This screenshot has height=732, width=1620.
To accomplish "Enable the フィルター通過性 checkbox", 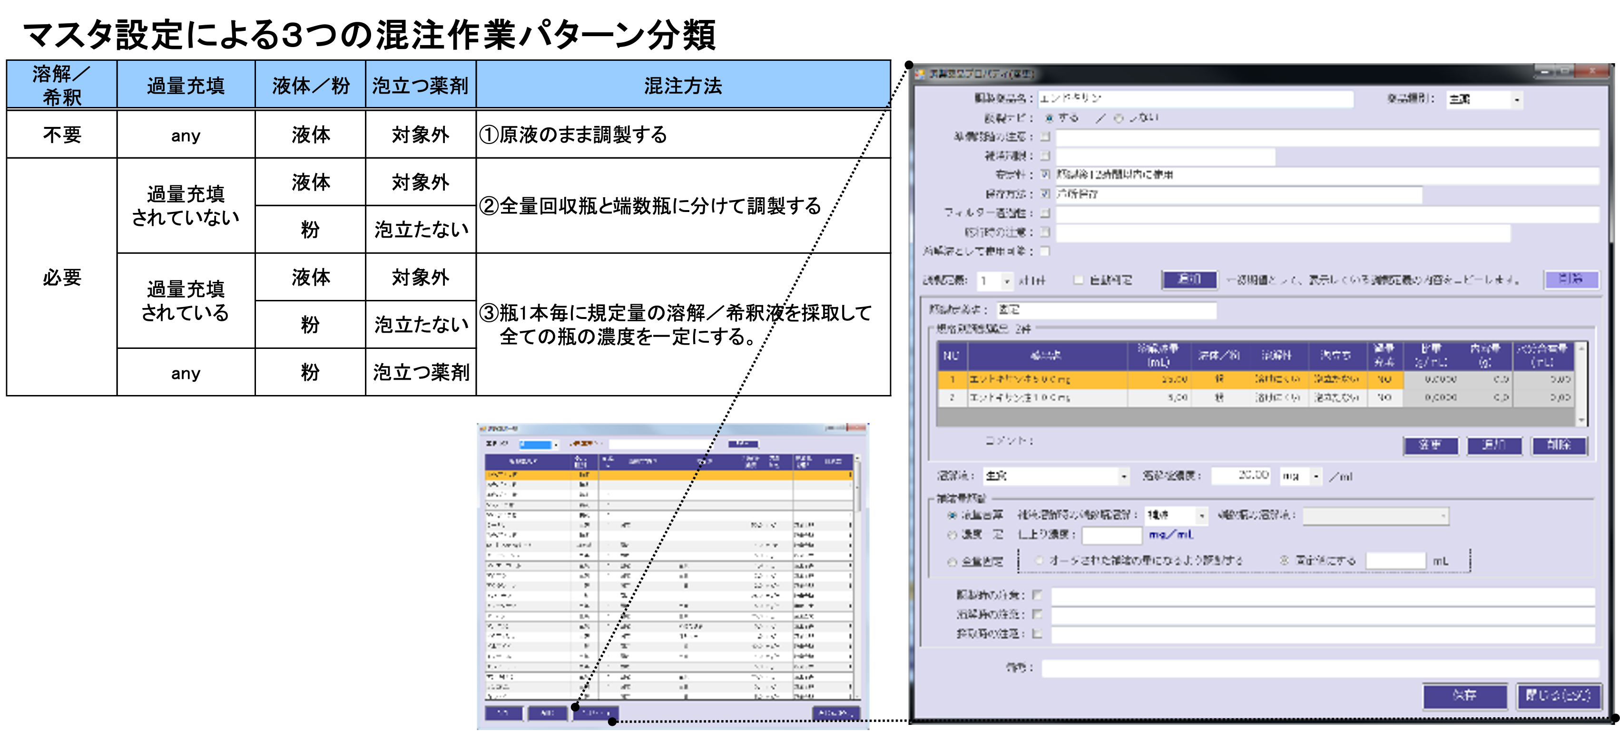I will click(1046, 213).
